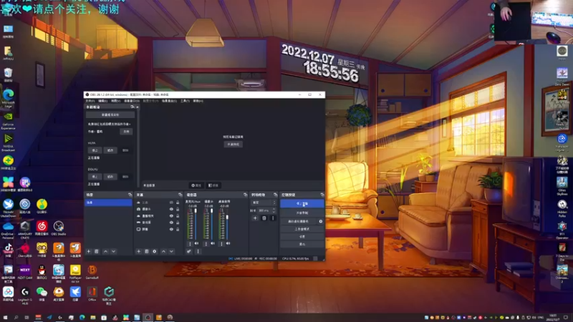Toggle the lock on the gamepad source
Image resolution: width=573 pixels, height=322 pixels.
178,223
